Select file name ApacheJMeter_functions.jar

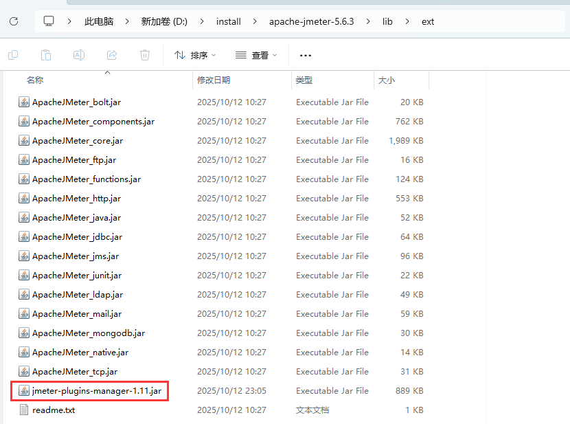(86, 179)
